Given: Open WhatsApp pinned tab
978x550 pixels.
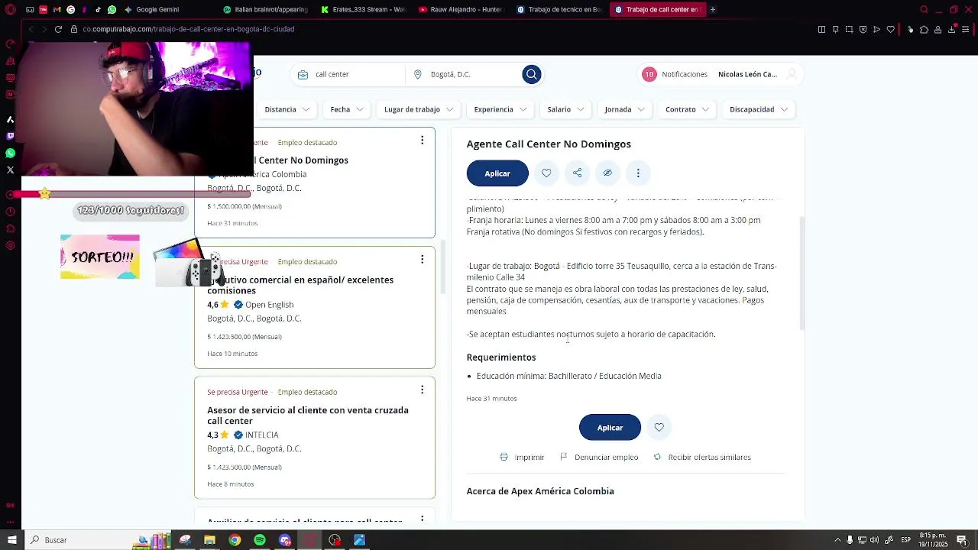Looking at the screenshot, I should coord(112,10).
